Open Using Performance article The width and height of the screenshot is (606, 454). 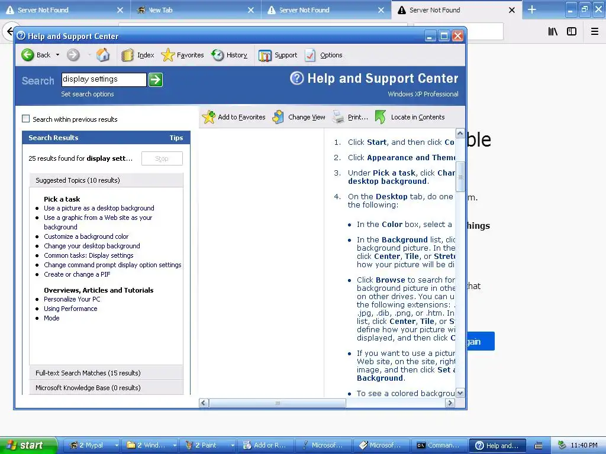70,309
